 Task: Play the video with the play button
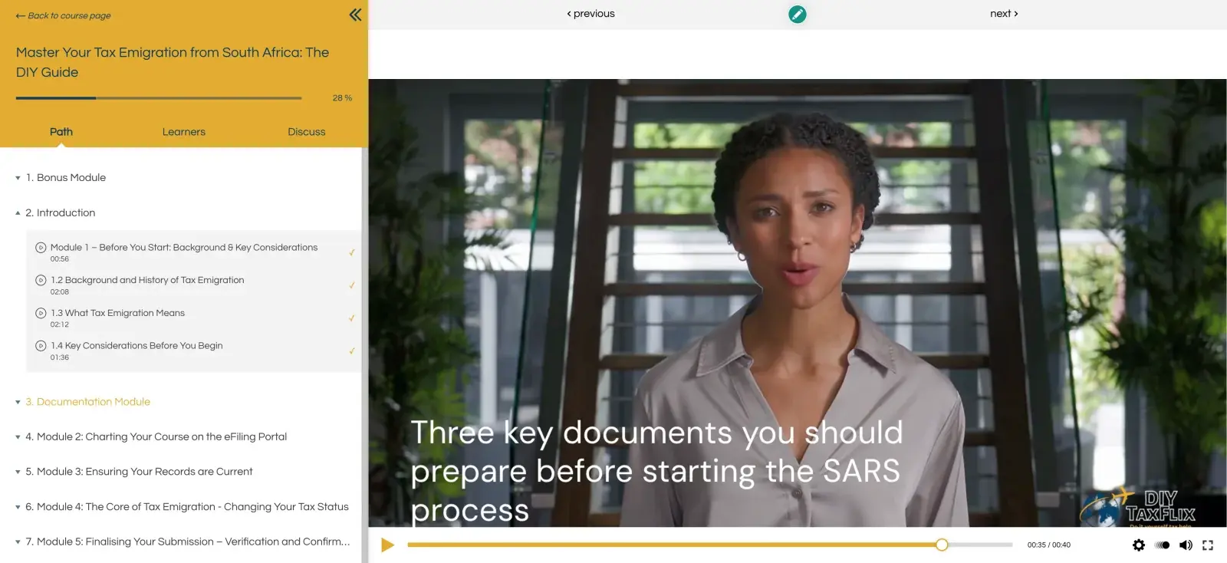(388, 545)
